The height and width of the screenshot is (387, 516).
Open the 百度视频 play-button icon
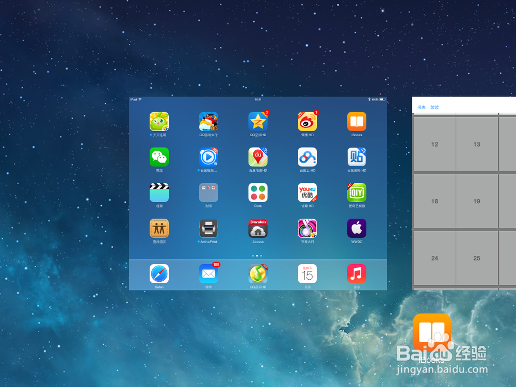208,157
